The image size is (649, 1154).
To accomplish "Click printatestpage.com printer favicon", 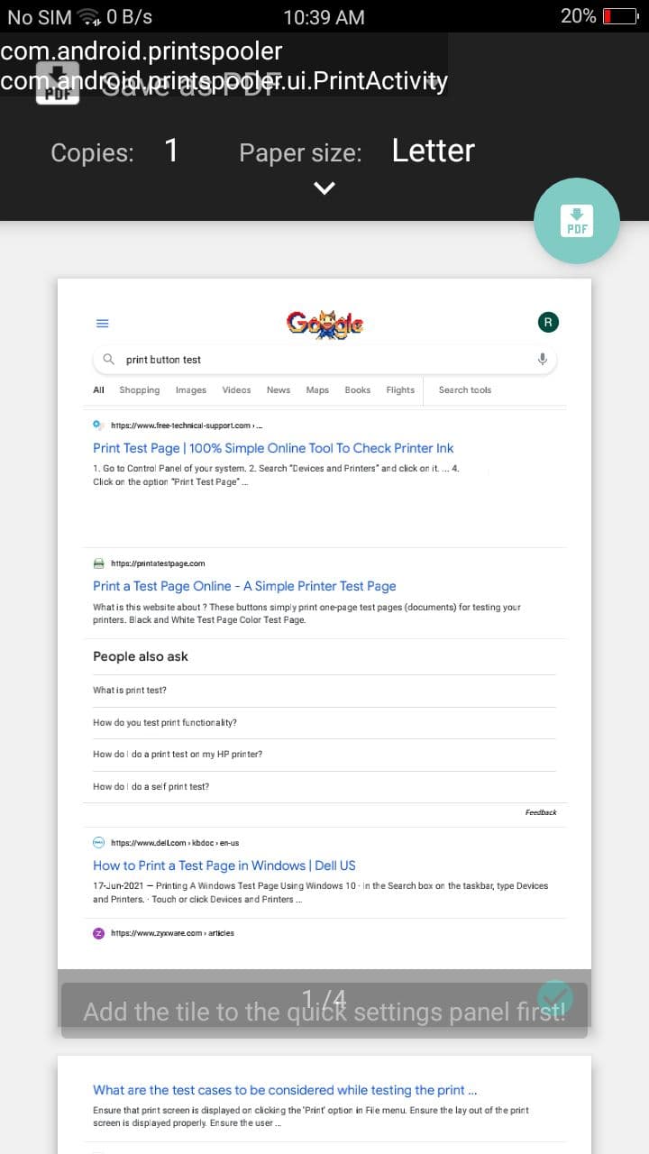I will pyautogui.click(x=99, y=563).
